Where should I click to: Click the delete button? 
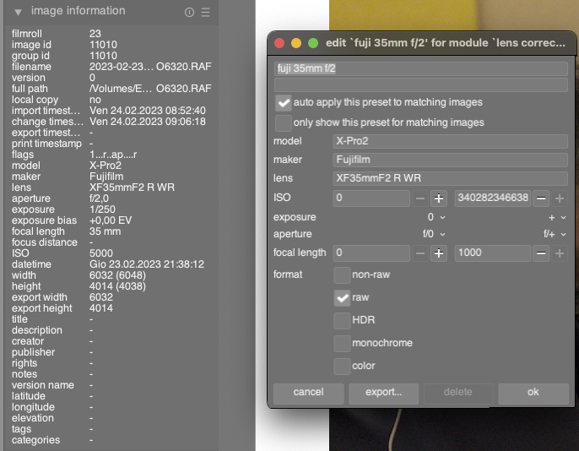tap(457, 393)
